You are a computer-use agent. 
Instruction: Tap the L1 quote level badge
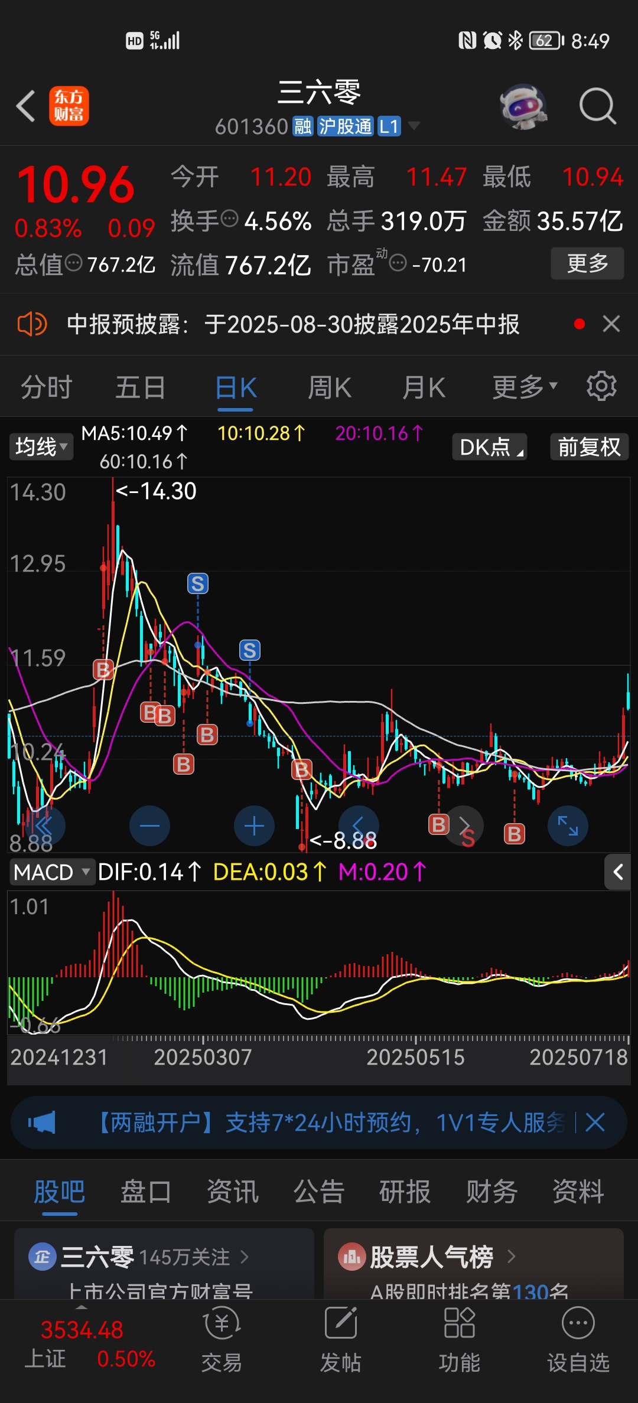pos(389,126)
